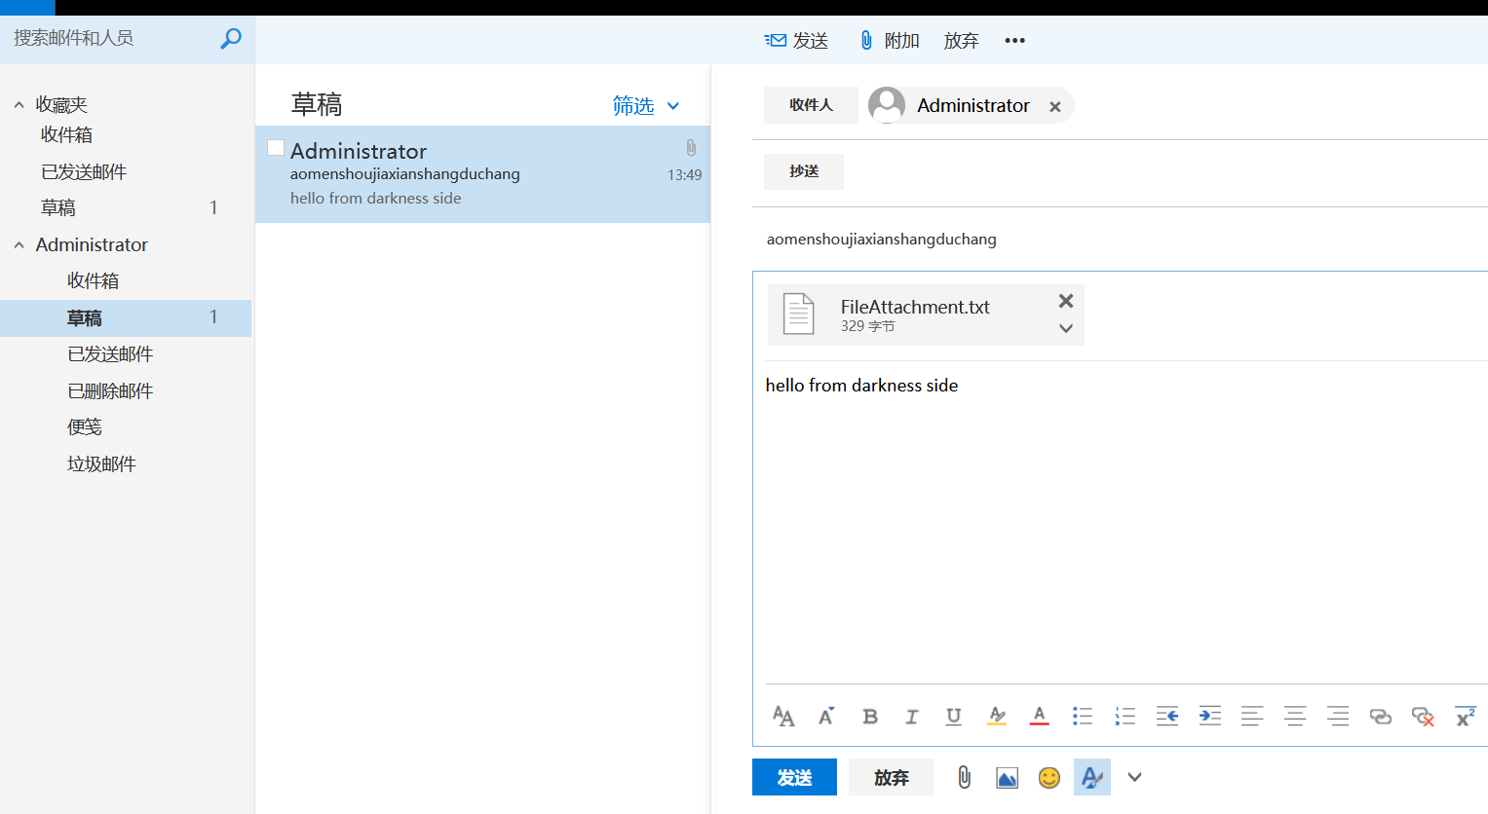Expand options for FileAttachment.txt attachment

coord(1065,329)
